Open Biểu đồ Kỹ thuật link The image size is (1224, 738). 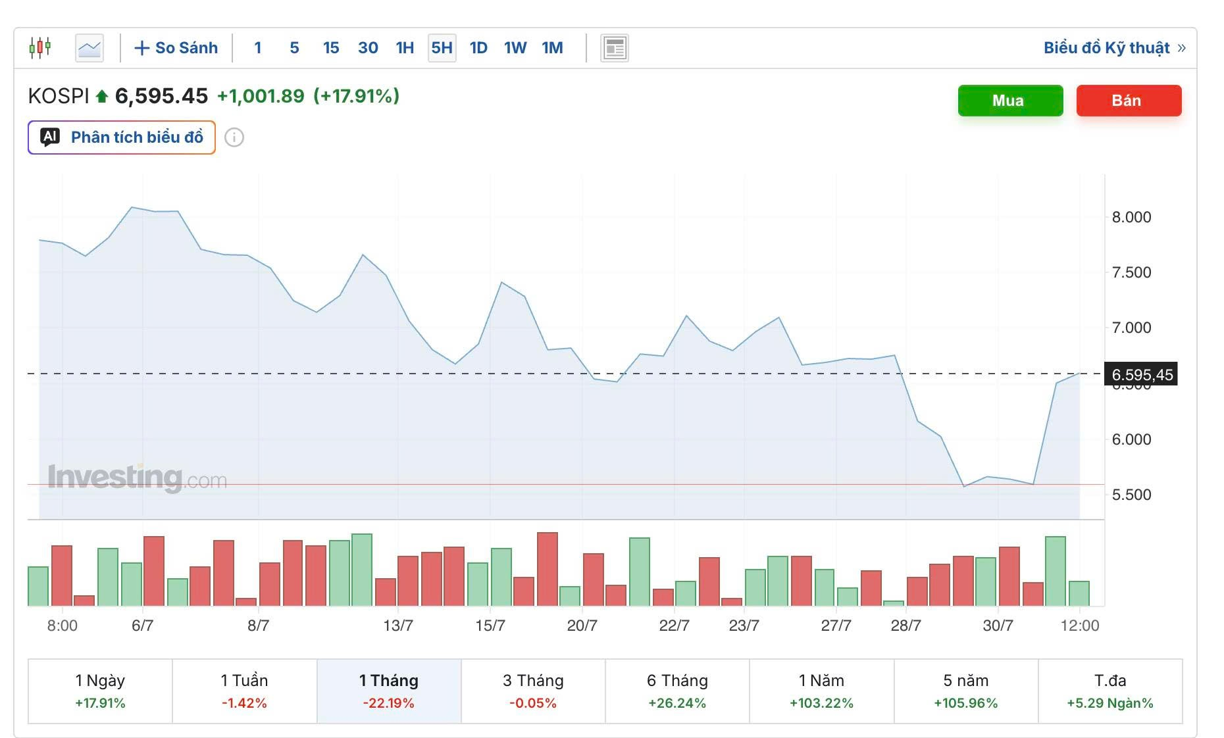[1114, 48]
